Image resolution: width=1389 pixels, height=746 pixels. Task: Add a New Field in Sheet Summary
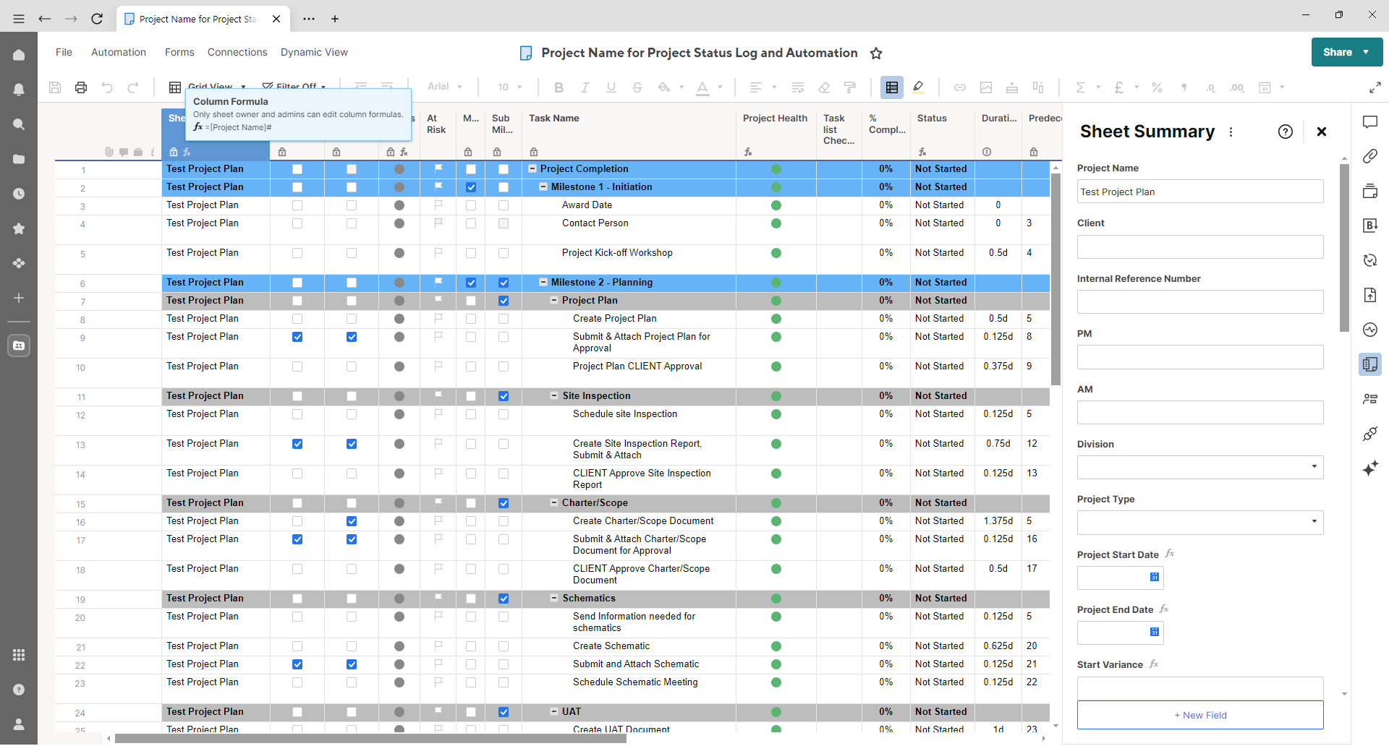point(1200,715)
